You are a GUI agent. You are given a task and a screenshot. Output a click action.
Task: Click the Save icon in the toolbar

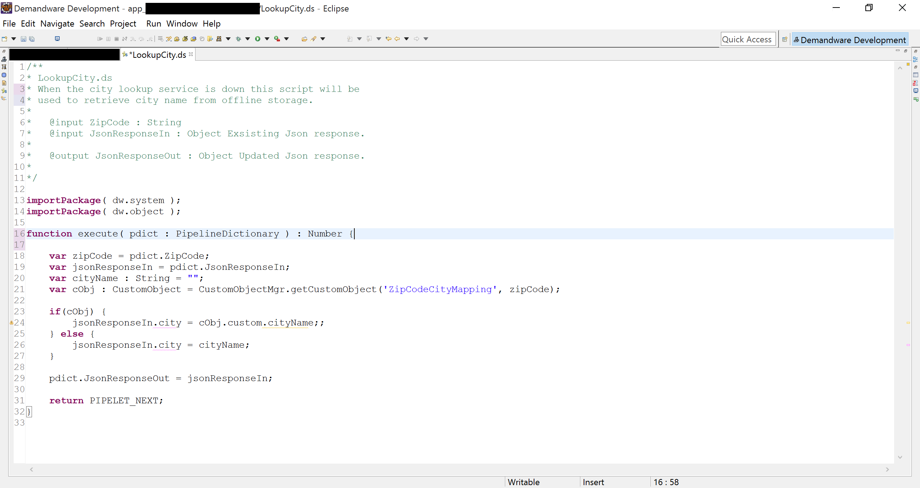tap(23, 38)
